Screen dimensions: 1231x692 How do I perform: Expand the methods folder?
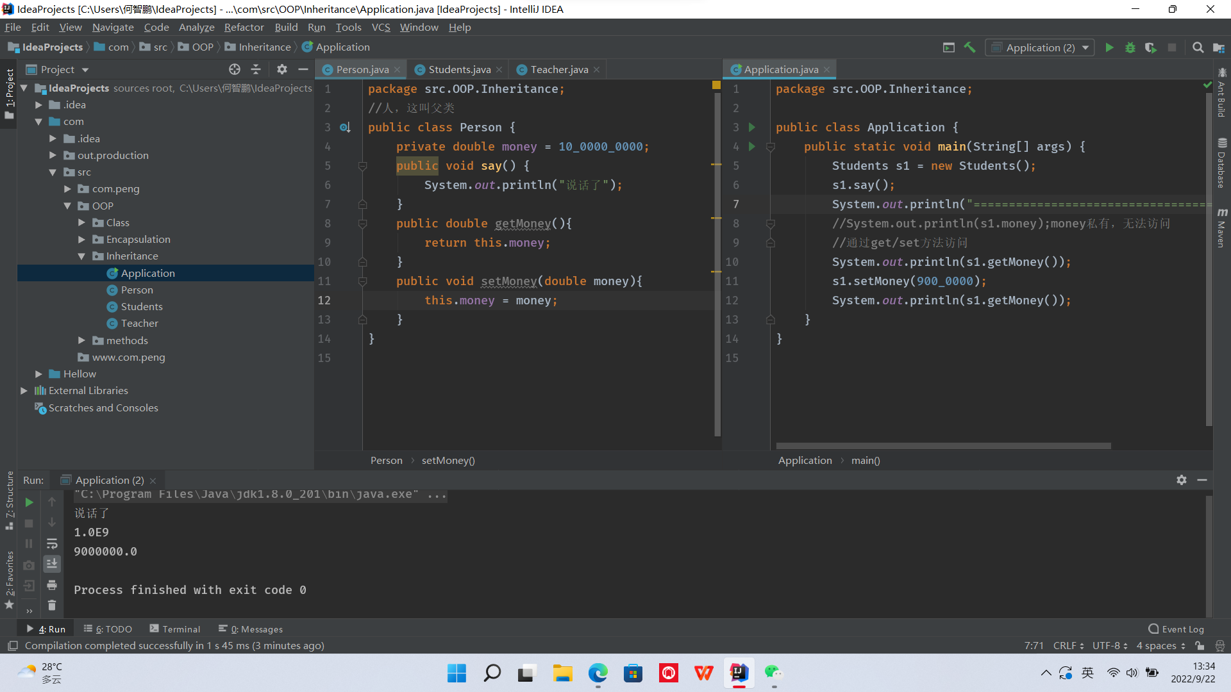[x=81, y=341]
